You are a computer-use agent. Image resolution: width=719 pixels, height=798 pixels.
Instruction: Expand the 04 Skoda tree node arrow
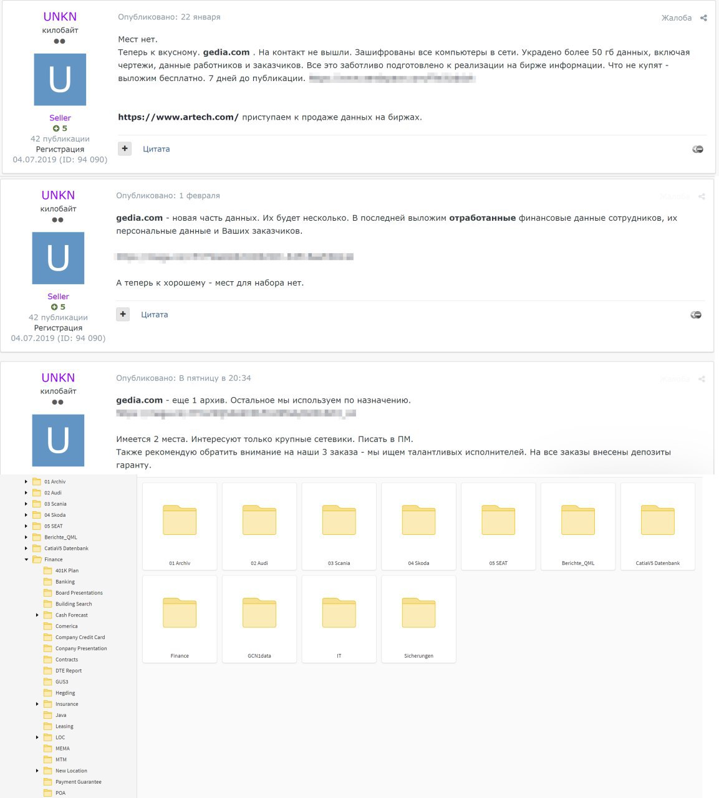tap(26, 515)
